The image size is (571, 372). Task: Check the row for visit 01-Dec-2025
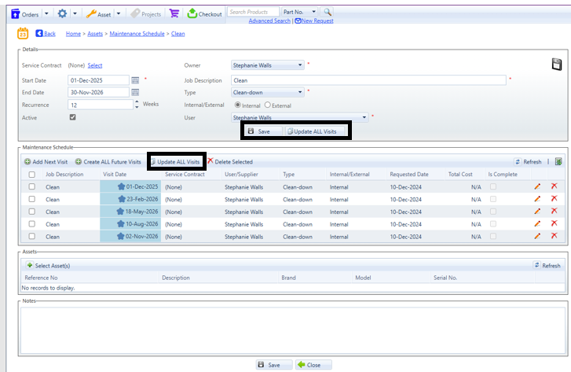click(32, 186)
